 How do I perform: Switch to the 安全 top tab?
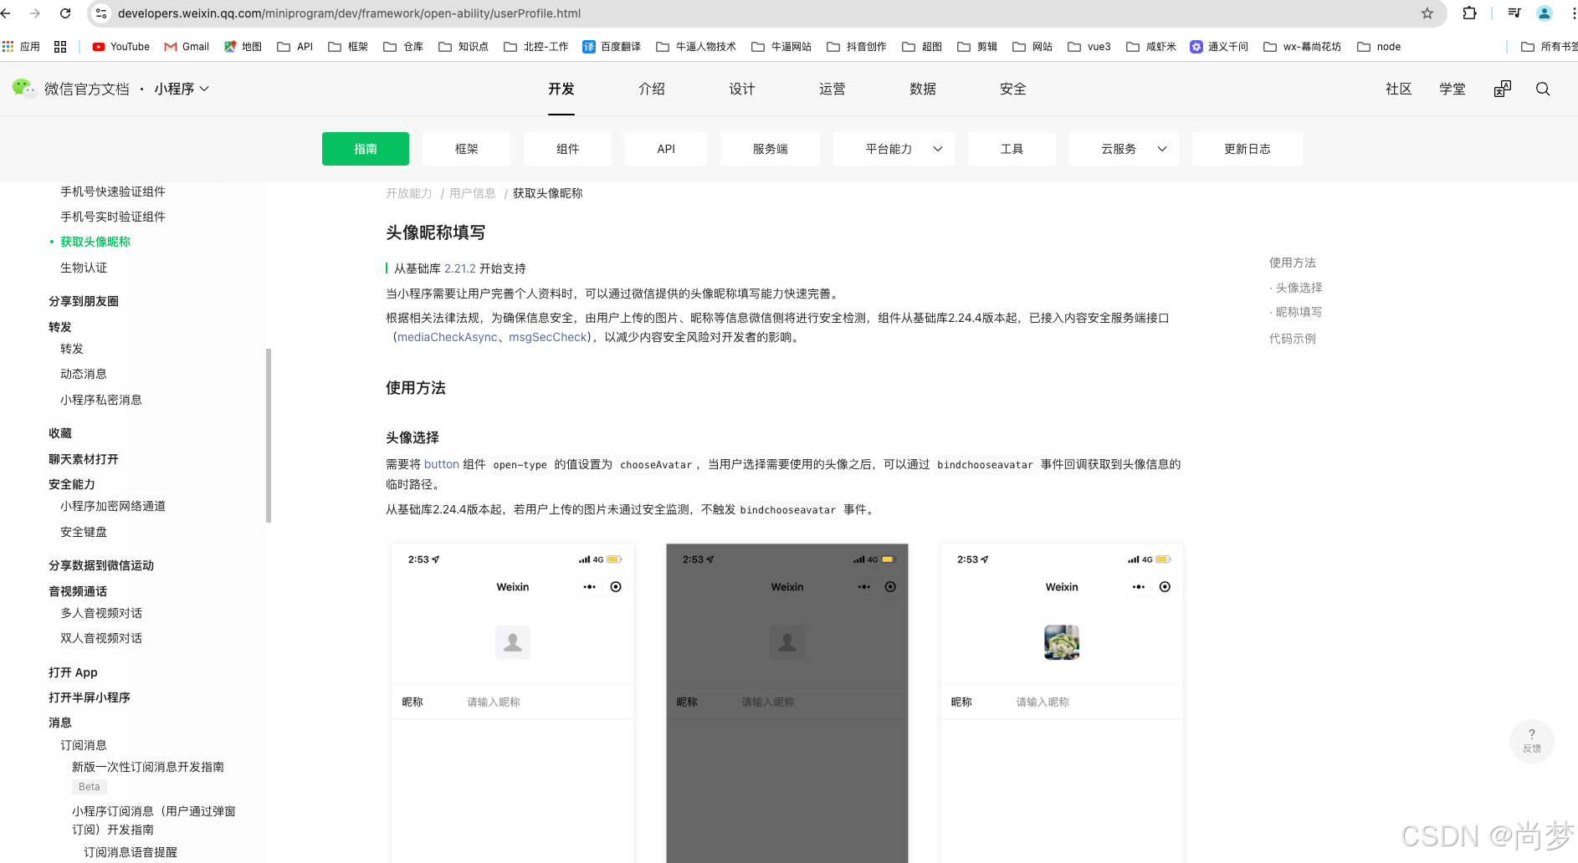pos(1013,89)
